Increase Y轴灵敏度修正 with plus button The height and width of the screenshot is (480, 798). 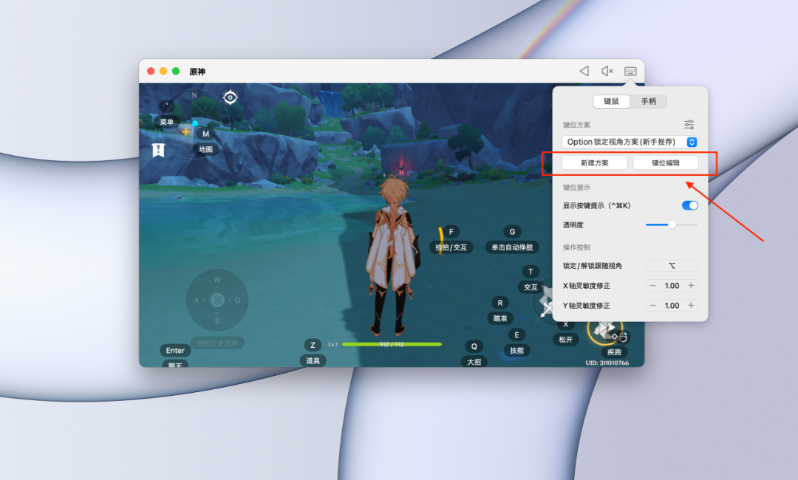[691, 306]
